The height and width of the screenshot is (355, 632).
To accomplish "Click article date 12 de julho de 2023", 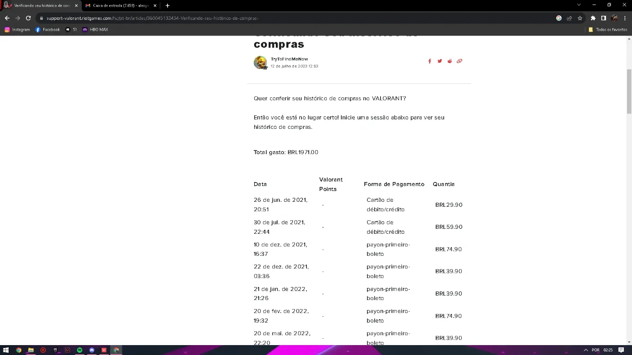I will tap(294, 66).
